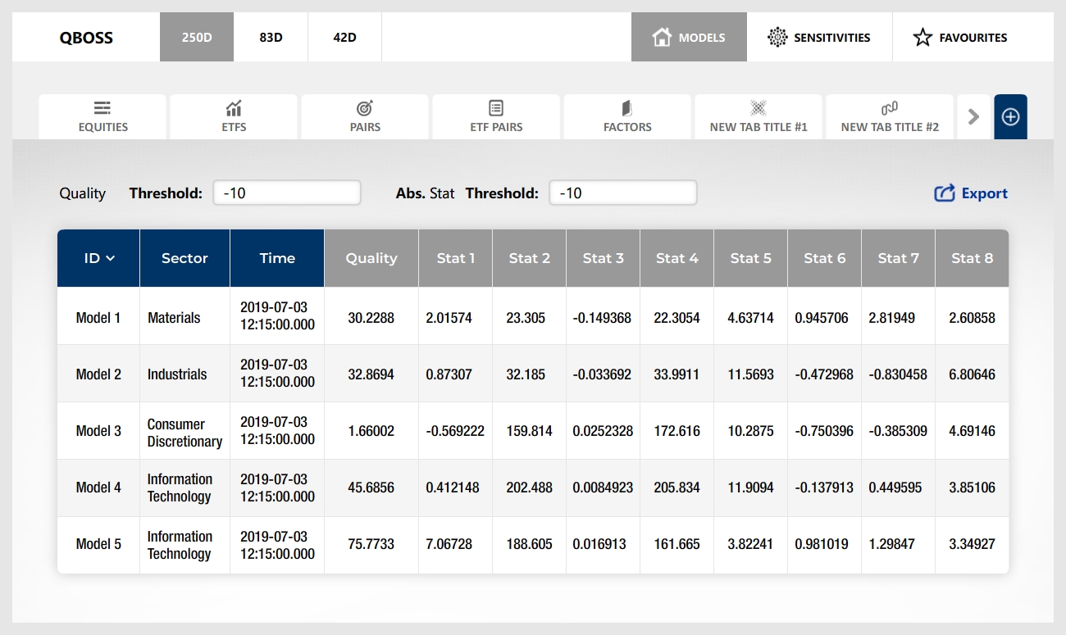Open the New Tab Title #1 tab

[x=758, y=117]
